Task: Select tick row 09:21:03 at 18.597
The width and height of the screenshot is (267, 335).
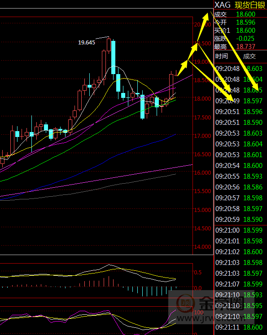Action: click(239, 273)
